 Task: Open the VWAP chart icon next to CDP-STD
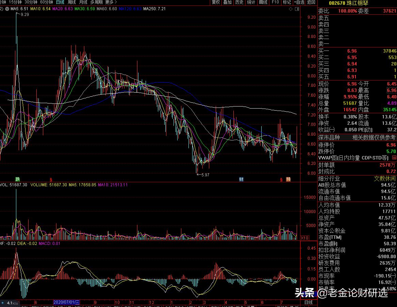394,157
